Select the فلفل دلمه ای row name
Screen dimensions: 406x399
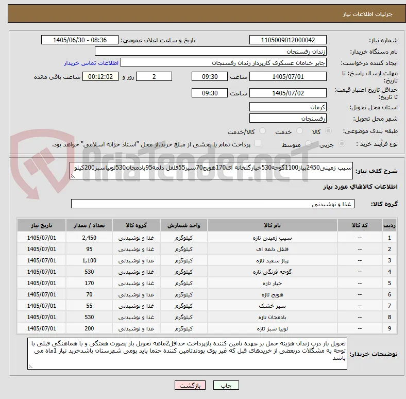point(273,249)
